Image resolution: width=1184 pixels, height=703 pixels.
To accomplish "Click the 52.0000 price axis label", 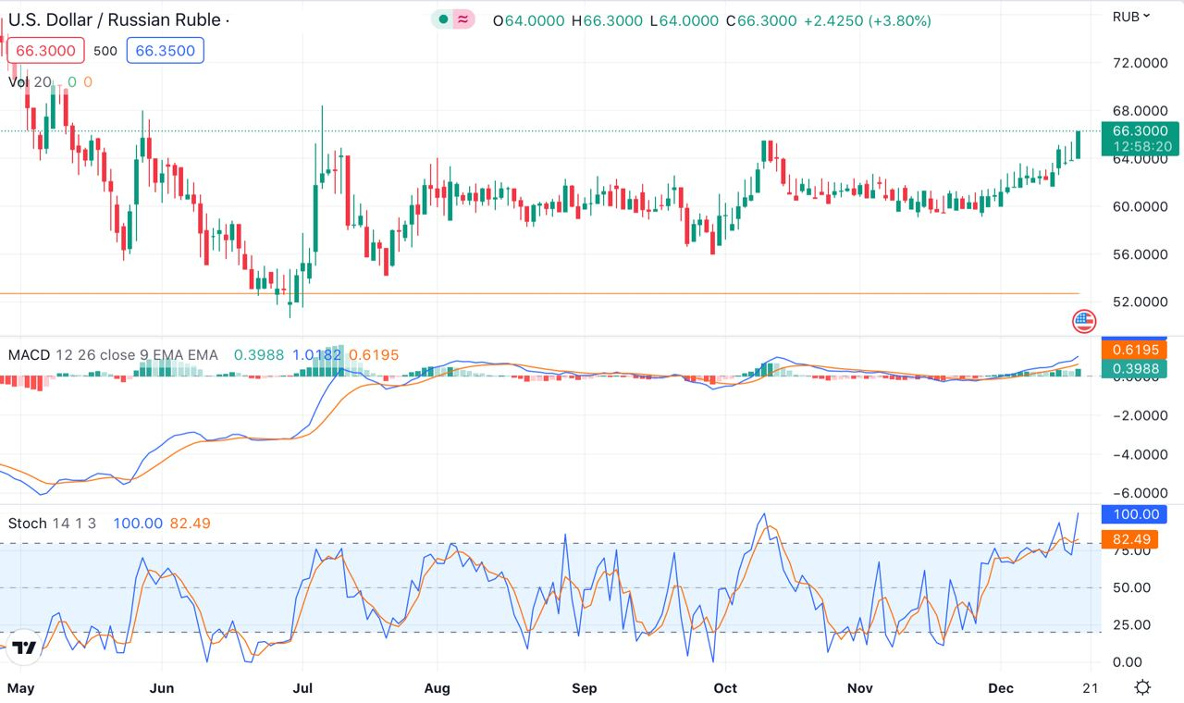I will coord(1140,302).
